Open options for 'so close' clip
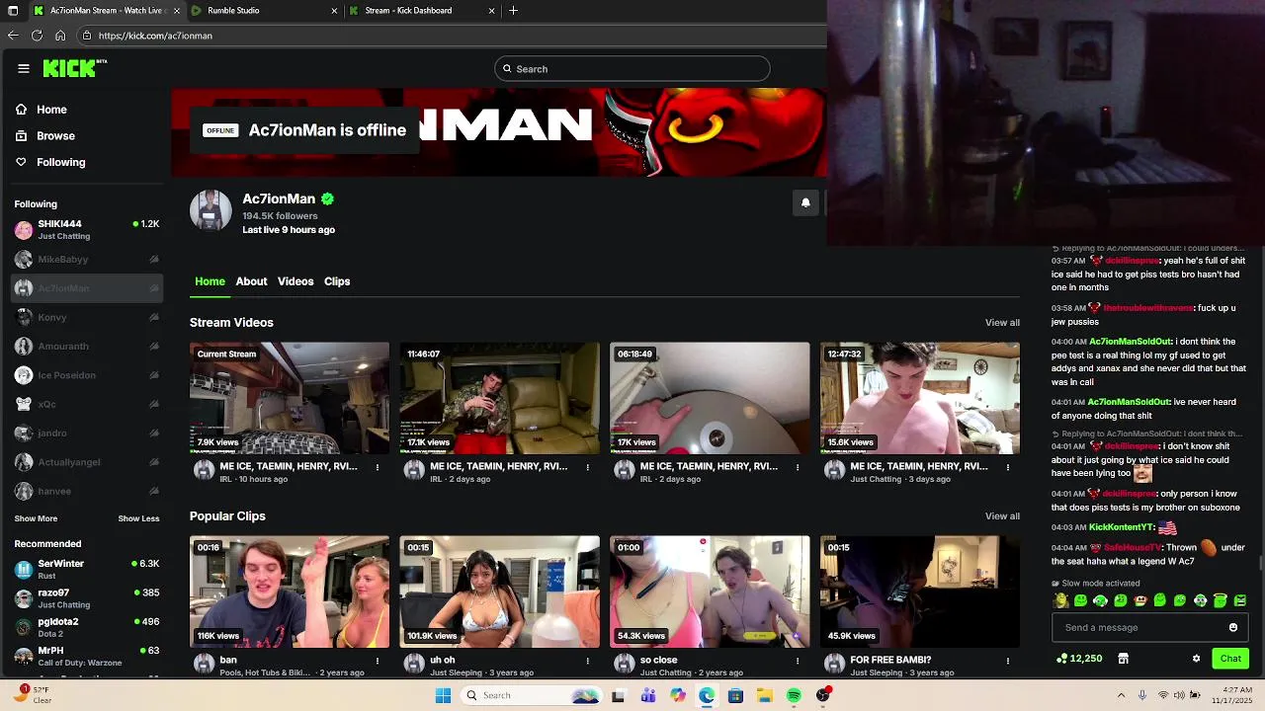The image size is (1265, 711). tap(798, 661)
